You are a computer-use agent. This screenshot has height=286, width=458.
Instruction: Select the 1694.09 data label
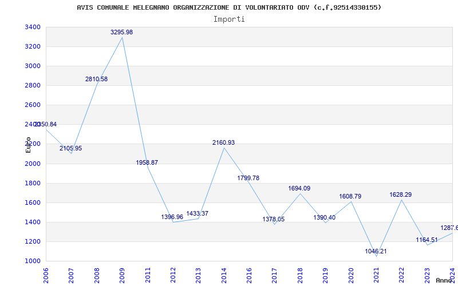[299, 189]
